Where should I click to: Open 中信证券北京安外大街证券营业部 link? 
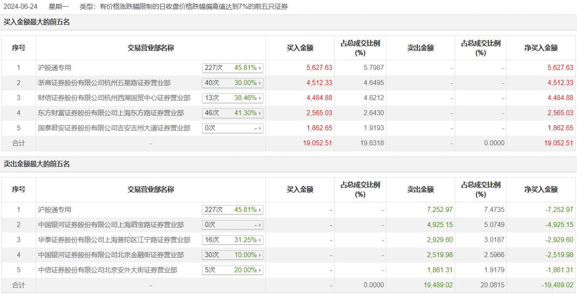click(108, 270)
